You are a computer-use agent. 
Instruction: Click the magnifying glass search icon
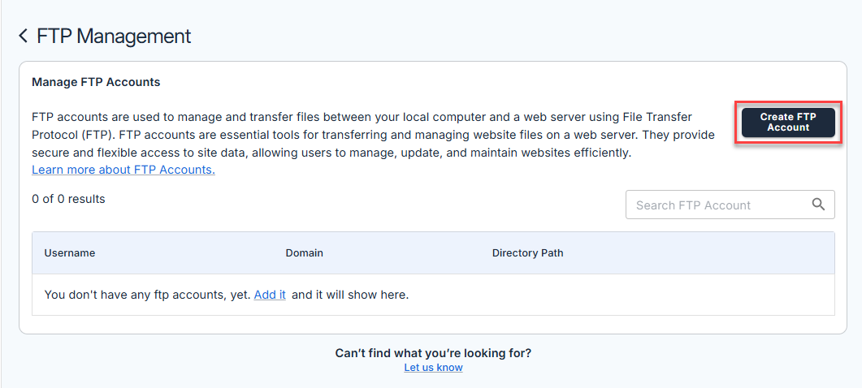tap(818, 205)
